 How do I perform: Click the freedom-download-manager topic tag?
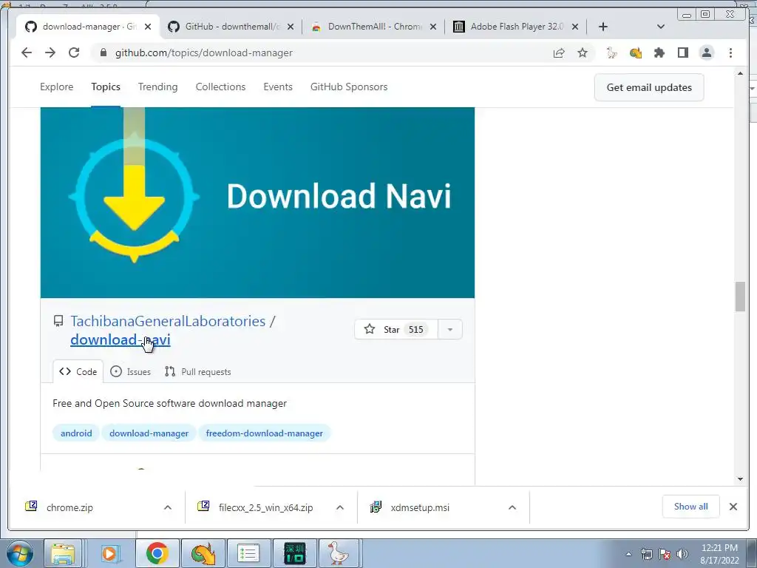click(x=264, y=433)
